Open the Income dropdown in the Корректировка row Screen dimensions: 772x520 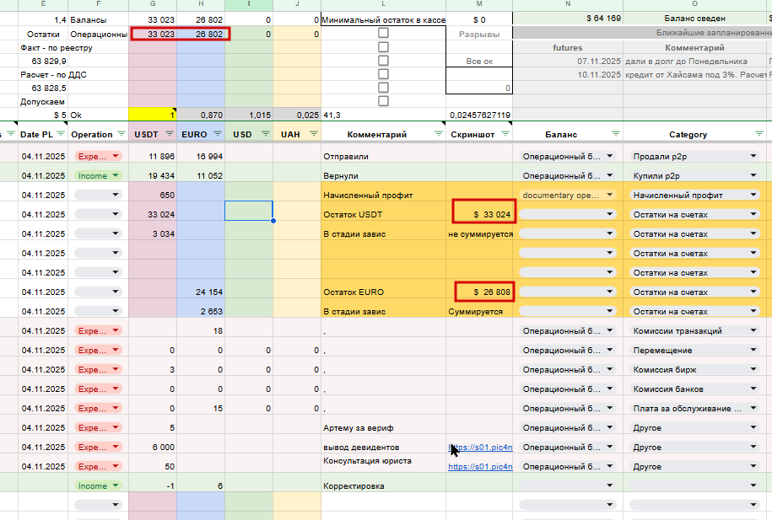(x=98, y=485)
